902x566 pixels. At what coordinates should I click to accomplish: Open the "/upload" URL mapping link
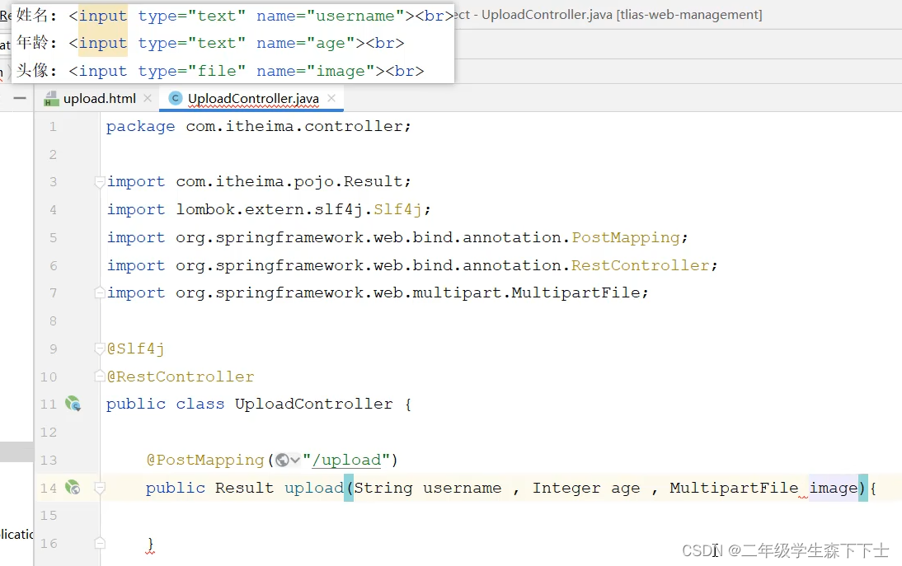347,461
